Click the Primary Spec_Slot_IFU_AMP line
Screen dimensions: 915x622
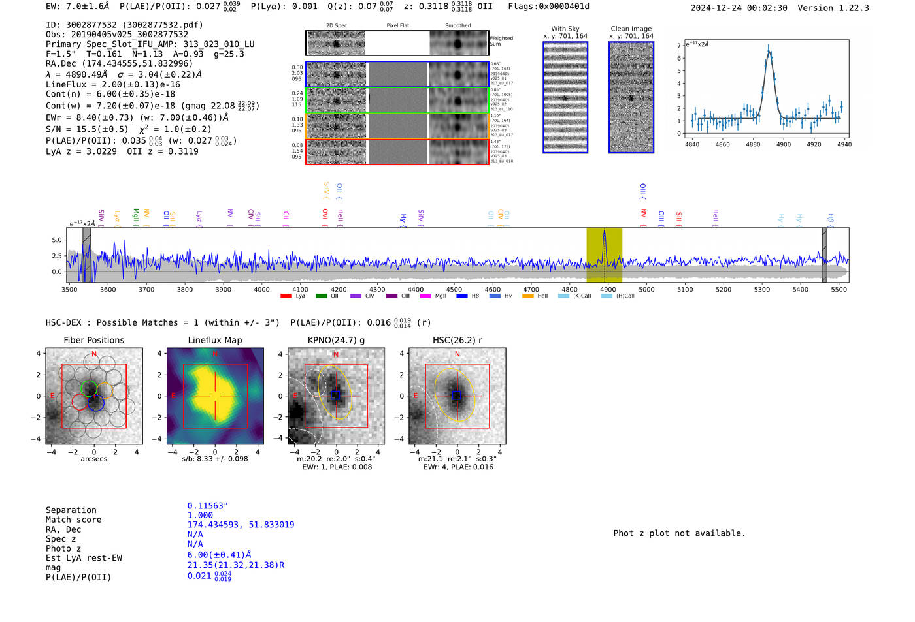click(150, 44)
